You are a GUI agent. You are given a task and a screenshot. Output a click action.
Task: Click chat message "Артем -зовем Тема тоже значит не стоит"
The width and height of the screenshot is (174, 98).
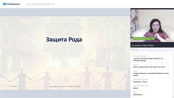pos(149,67)
